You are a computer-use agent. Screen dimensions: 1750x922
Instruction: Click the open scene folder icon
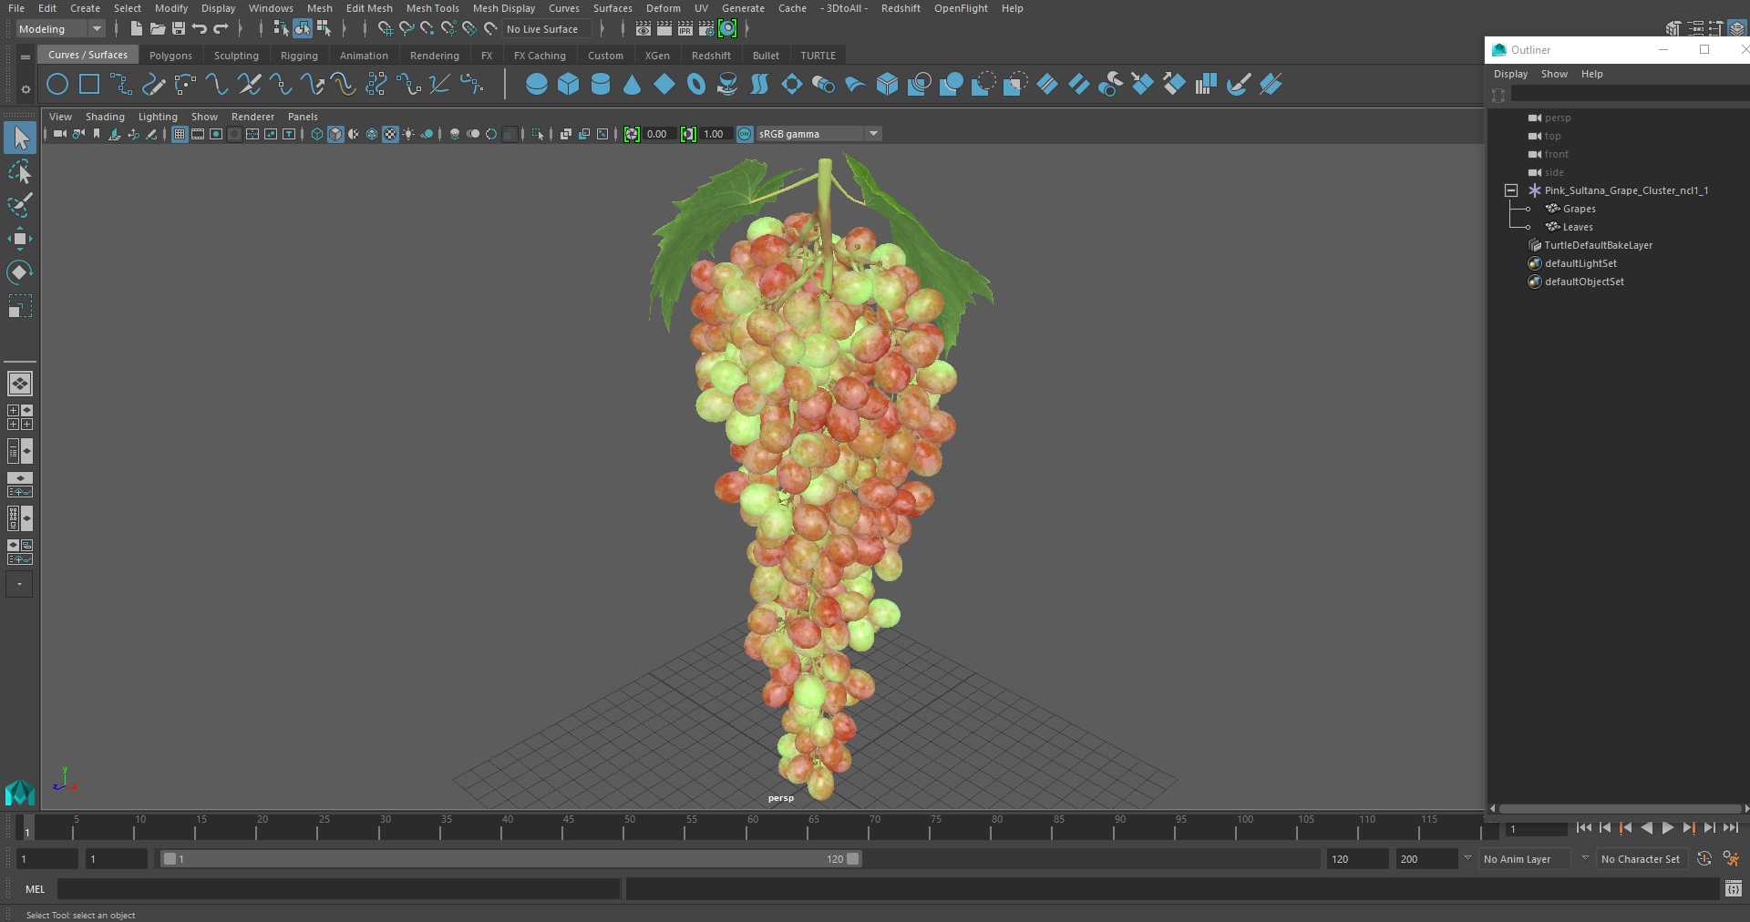[x=158, y=29]
